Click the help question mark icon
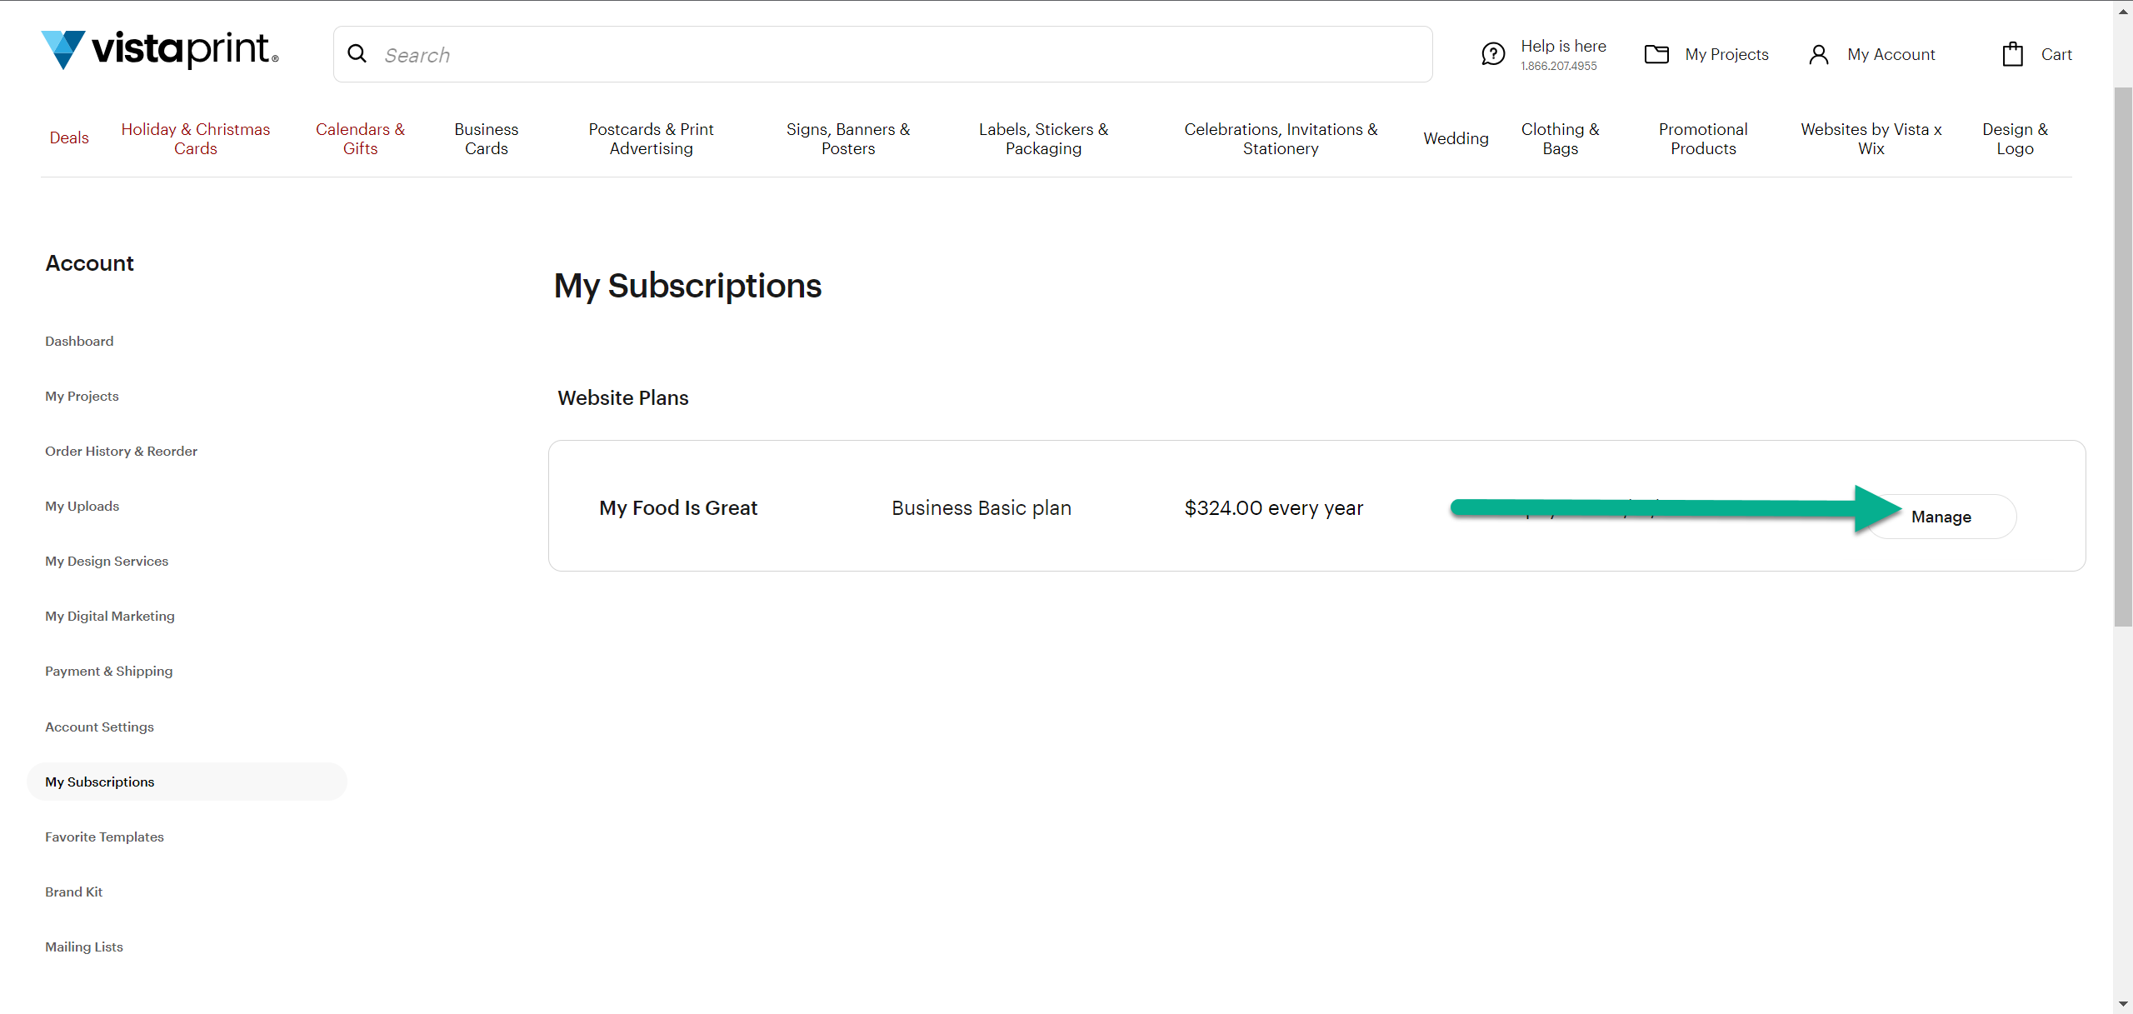The width and height of the screenshot is (2133, 1014). tap(1493, 54)
